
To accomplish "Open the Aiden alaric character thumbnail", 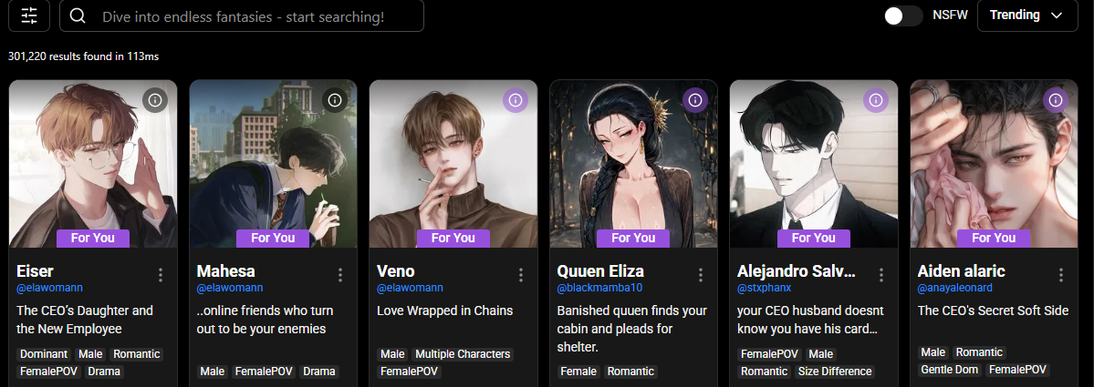I will [x=994, y=164].
